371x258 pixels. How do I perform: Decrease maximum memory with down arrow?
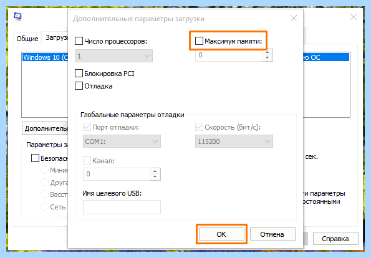(x=267, y=58)
